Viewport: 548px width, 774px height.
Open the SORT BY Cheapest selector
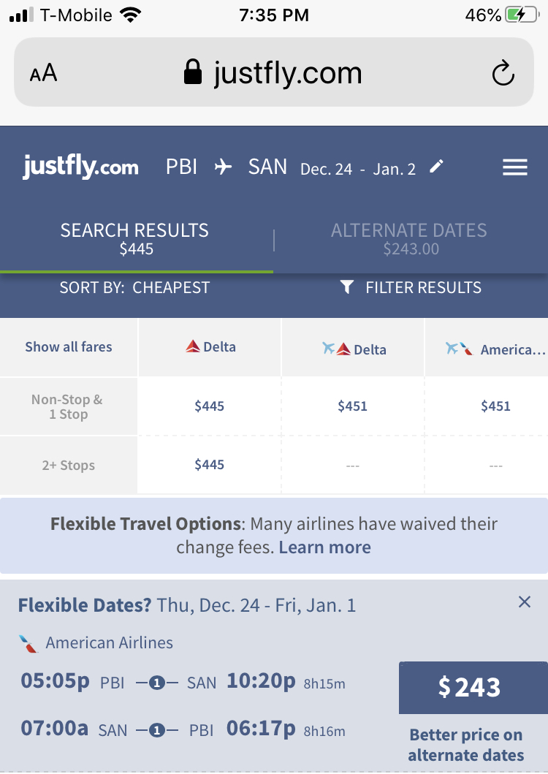134,287
